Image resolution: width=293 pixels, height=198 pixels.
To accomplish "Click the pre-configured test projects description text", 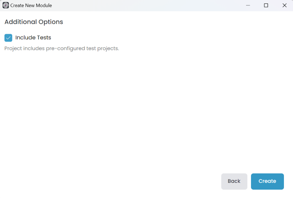I will (62, 48).
